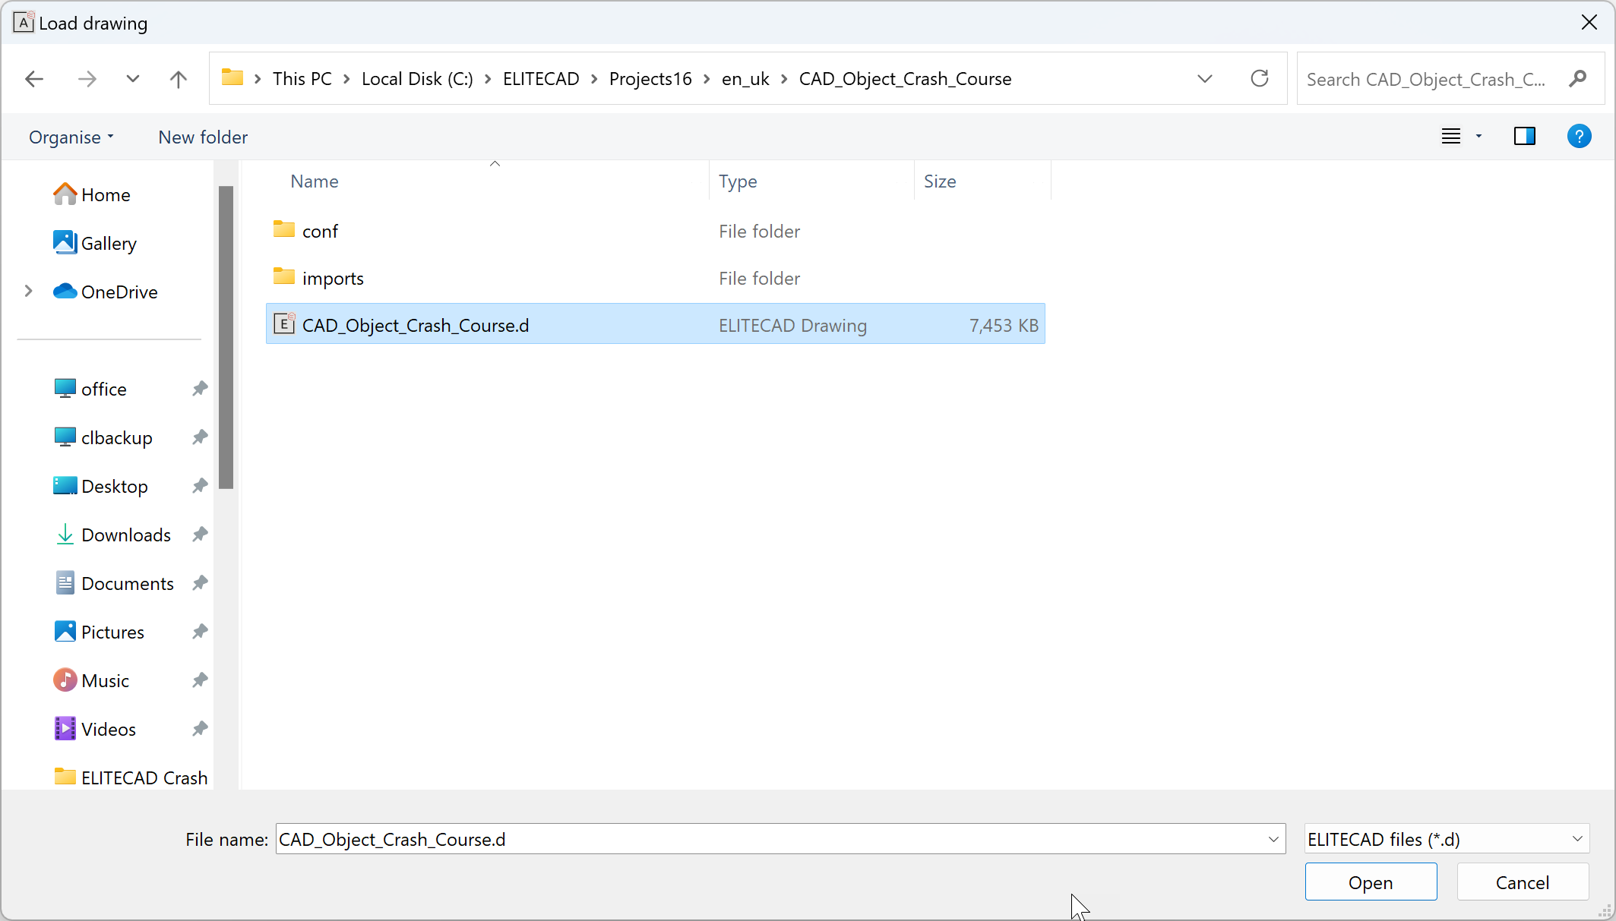
Task: Click the folder icon in address bar
Action: (x=232, y=78)
